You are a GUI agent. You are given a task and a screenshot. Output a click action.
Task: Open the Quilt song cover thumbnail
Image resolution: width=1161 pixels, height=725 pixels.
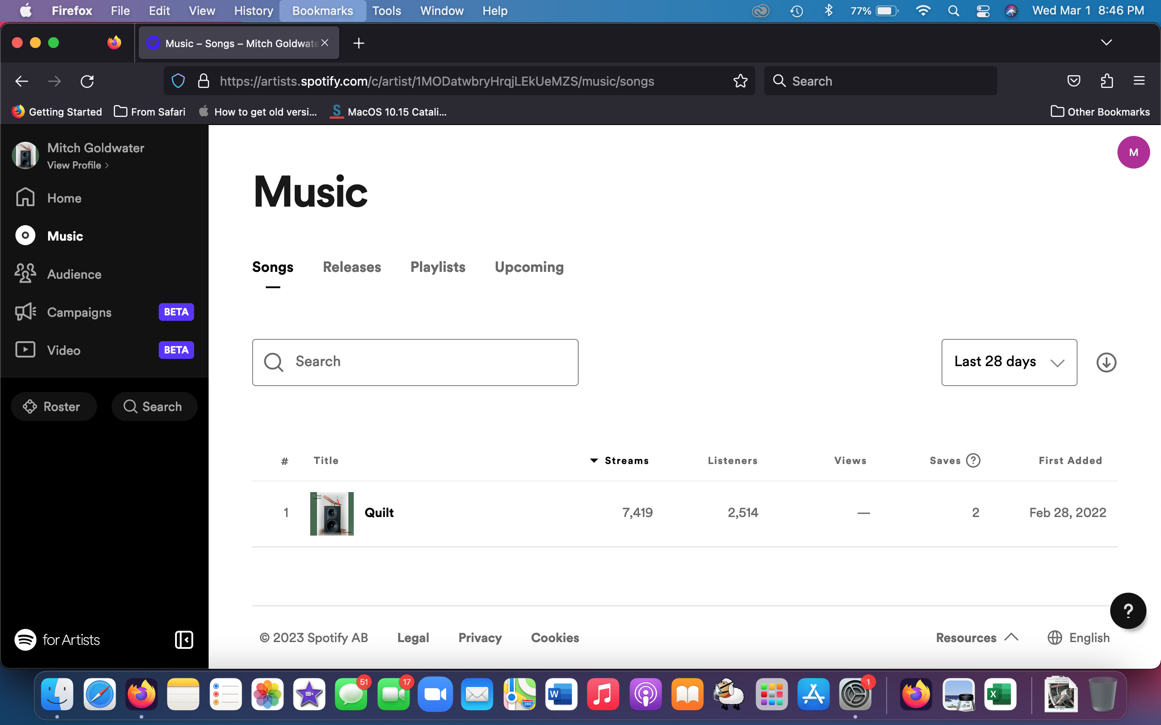pos(332,513)
